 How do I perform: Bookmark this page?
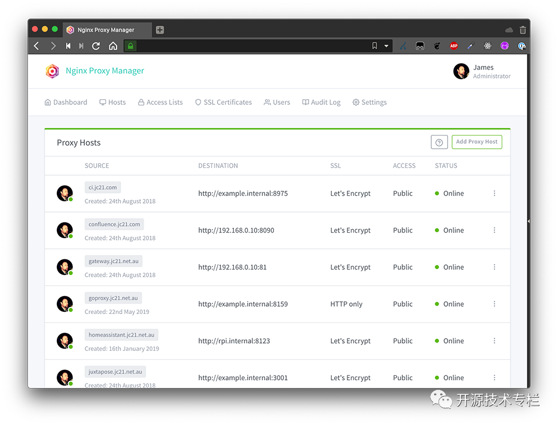[x=374, y=46]
